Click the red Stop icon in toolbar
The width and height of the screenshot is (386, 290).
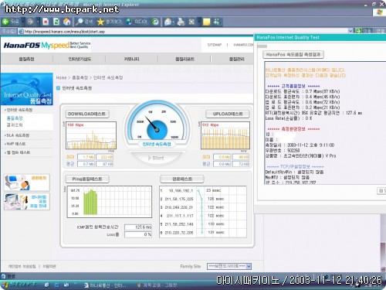[46, 22]
